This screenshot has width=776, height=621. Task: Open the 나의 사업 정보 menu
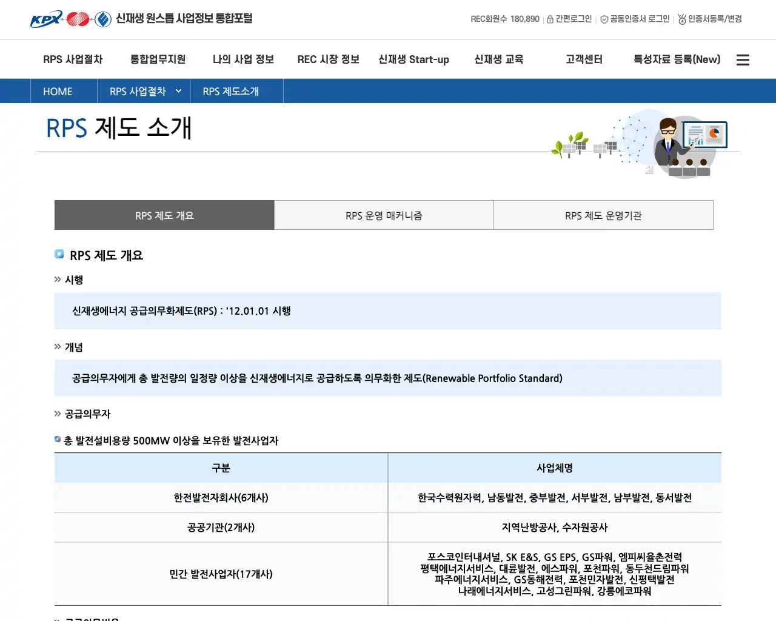click(243, 59)
